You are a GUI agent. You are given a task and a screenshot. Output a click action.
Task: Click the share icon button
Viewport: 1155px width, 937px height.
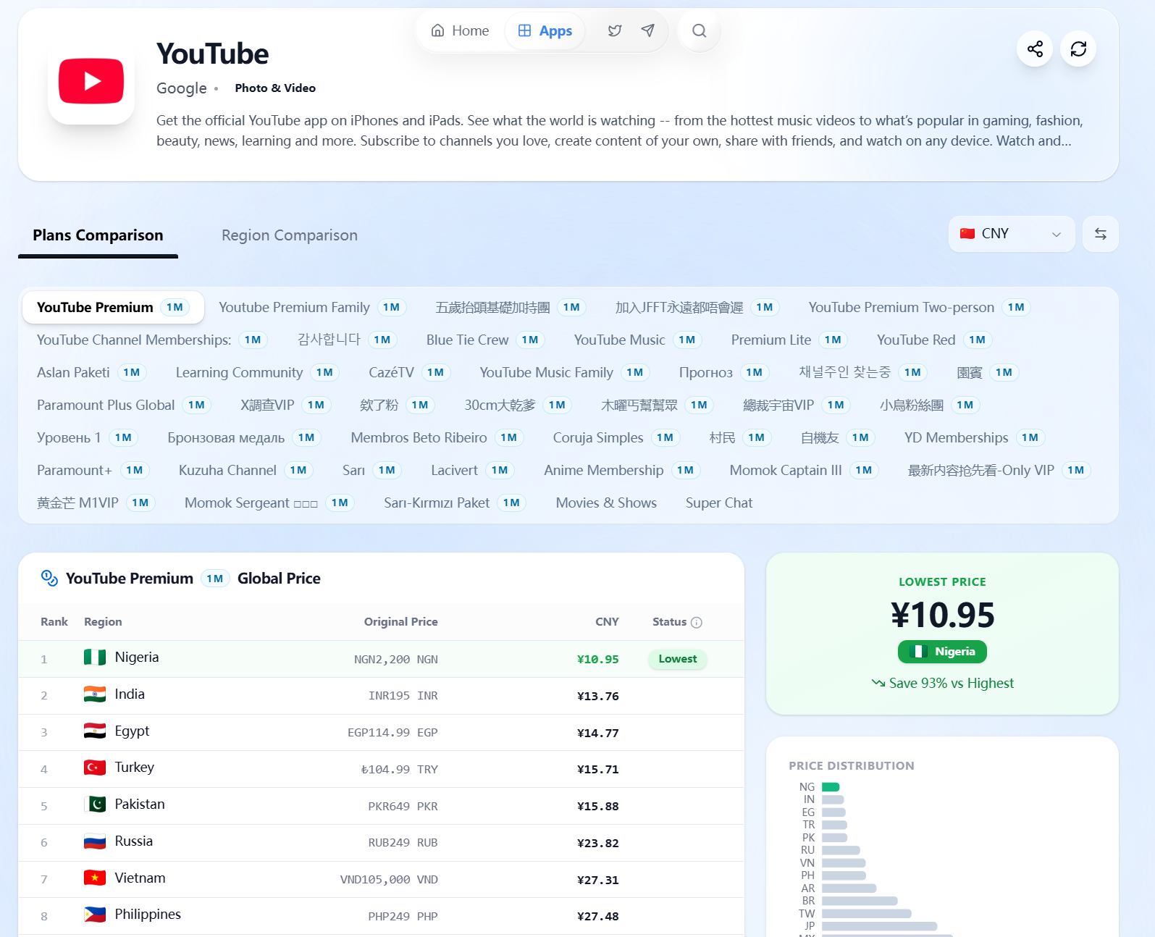click(x=1035, y=49)
